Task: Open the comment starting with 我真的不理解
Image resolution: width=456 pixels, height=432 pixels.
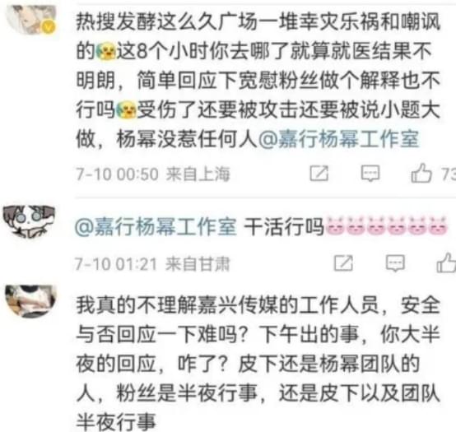Action: [x=258, y=364]
